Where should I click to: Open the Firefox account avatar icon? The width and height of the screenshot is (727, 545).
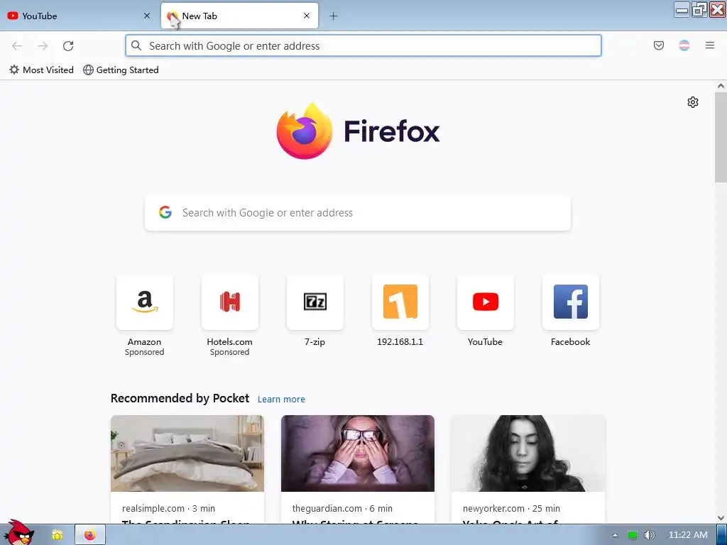[684, 45]
